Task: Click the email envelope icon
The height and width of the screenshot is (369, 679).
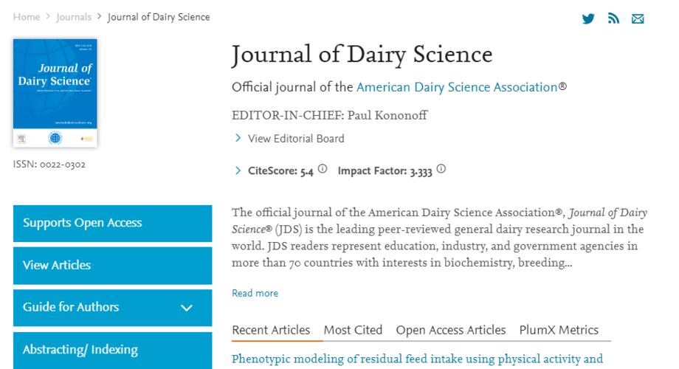Action: 638,18
